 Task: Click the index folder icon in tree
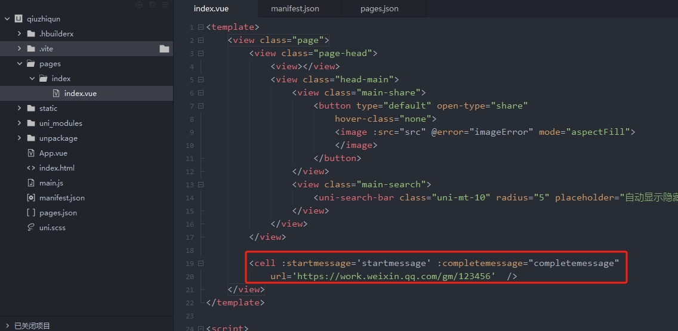click(x=43, y=78)
